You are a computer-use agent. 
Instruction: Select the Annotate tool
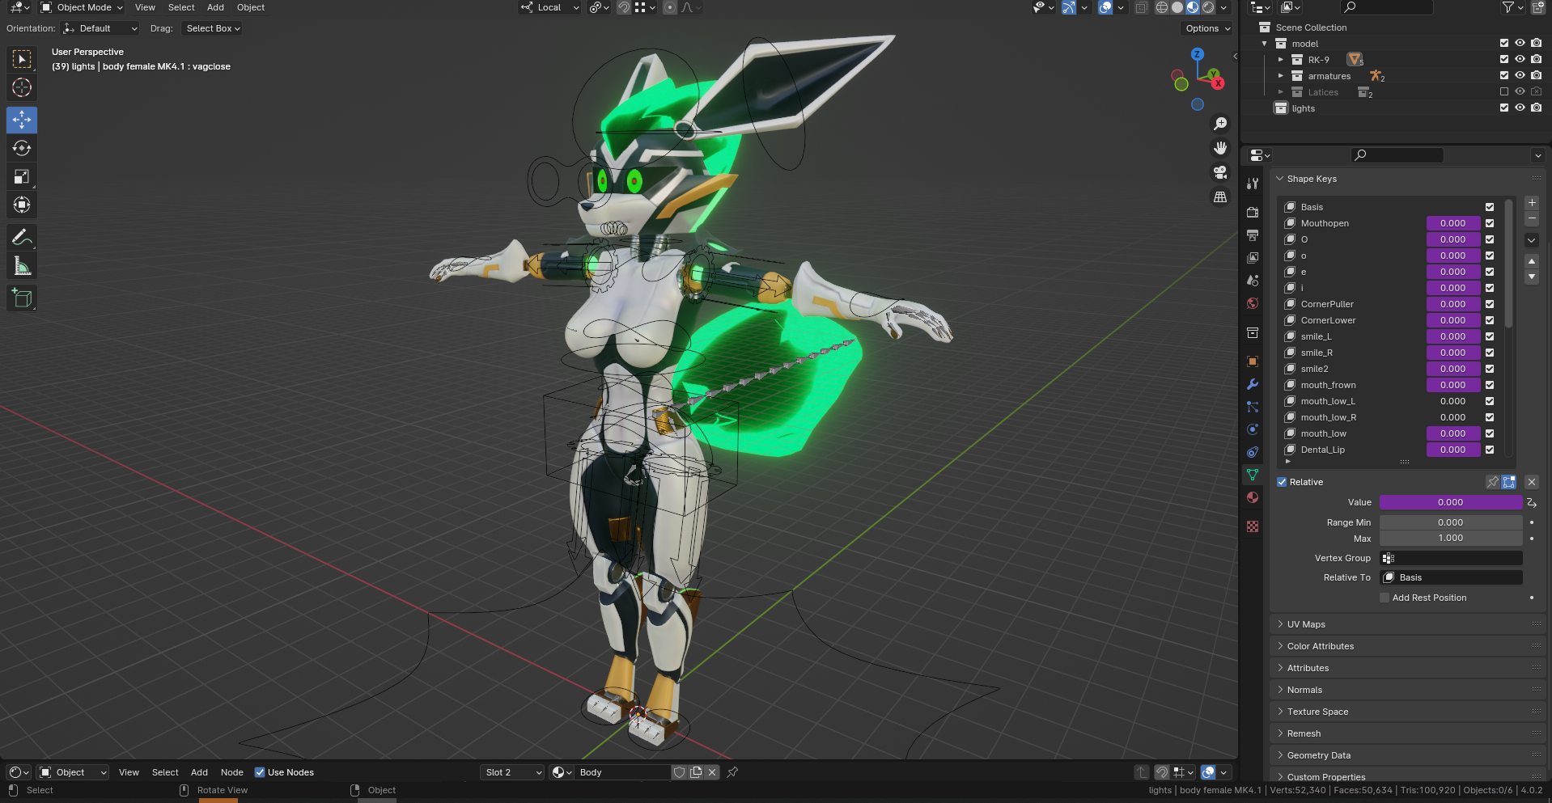pyautogui.click(x=22, y=237)
